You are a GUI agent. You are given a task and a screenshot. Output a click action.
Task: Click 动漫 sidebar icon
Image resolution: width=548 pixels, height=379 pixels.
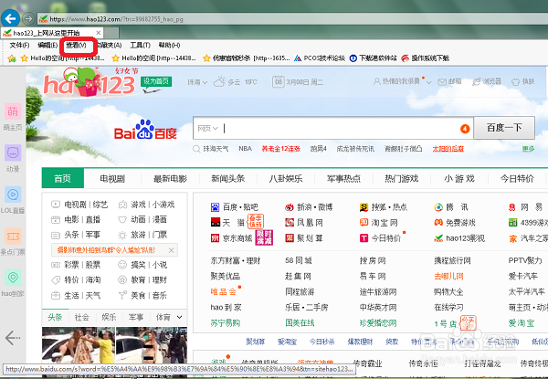13,153
